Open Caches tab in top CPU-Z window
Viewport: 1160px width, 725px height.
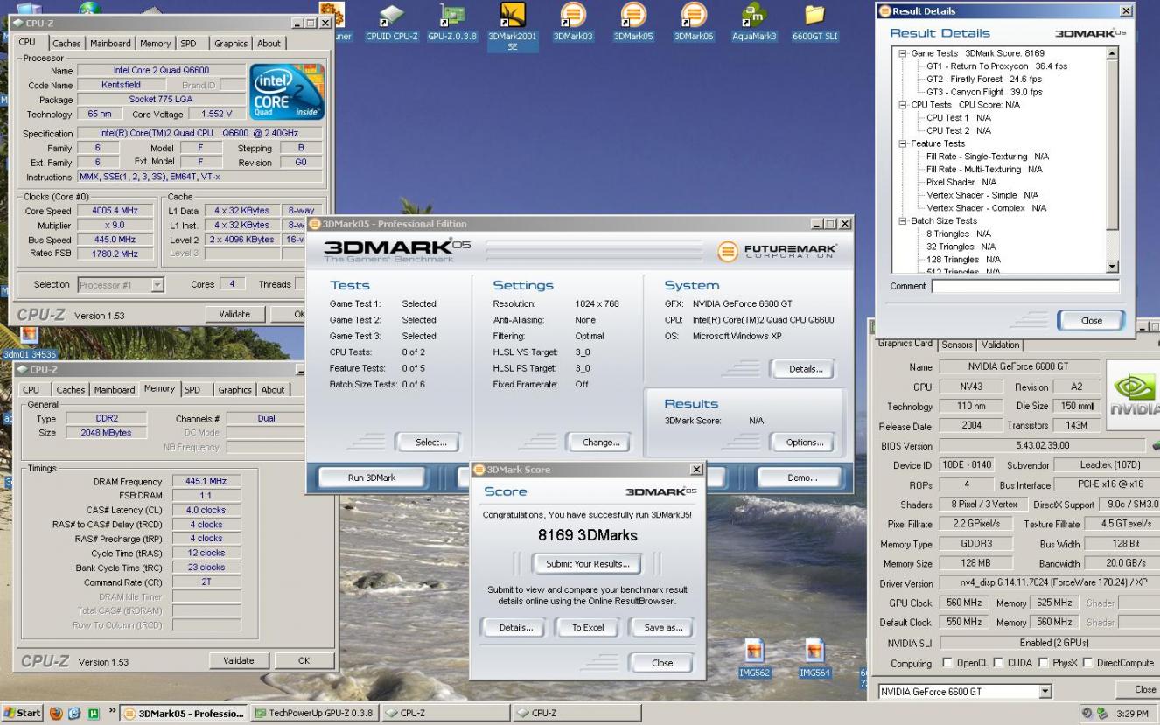point(66,43)
